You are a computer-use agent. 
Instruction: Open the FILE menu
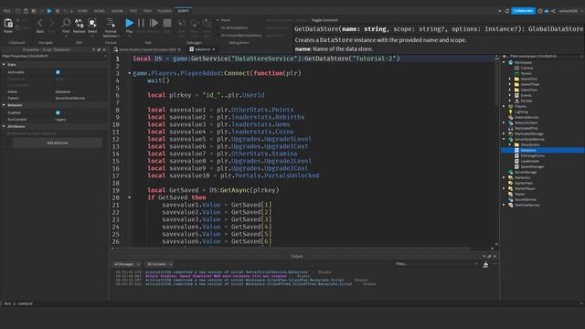[7, 11]
